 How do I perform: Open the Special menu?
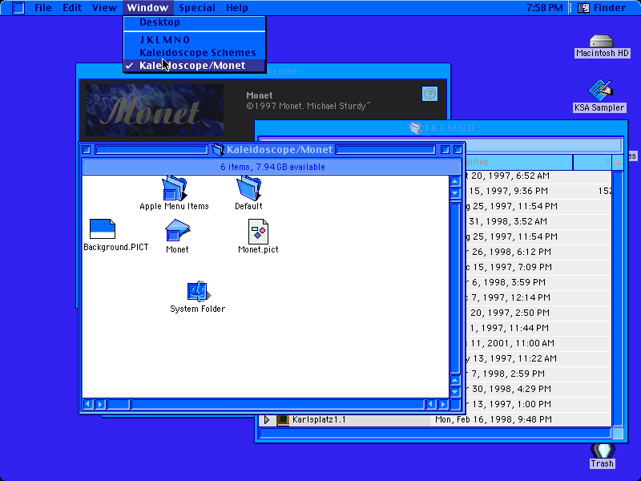[x=197, y=8]
